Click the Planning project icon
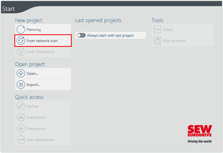Viewport: 223px width, 153px height. pyautogui.click(x=21, y=30)
